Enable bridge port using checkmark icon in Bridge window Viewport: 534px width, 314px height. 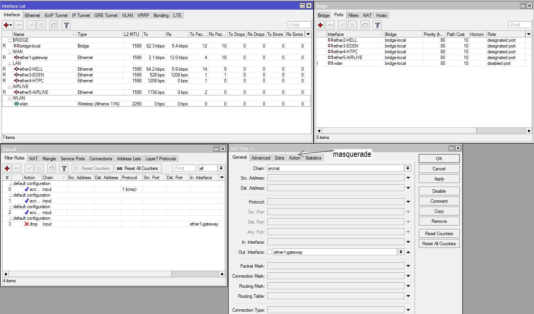click(342, 25)
